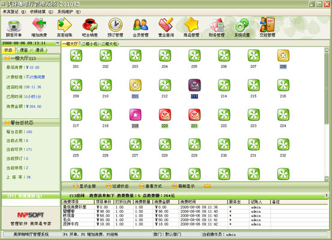Switch to the 二楼小包 tab
Viewport: 332px width, 240px height.
pos(89,44)
